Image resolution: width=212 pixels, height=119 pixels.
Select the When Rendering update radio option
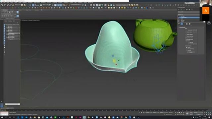point(187,49)
